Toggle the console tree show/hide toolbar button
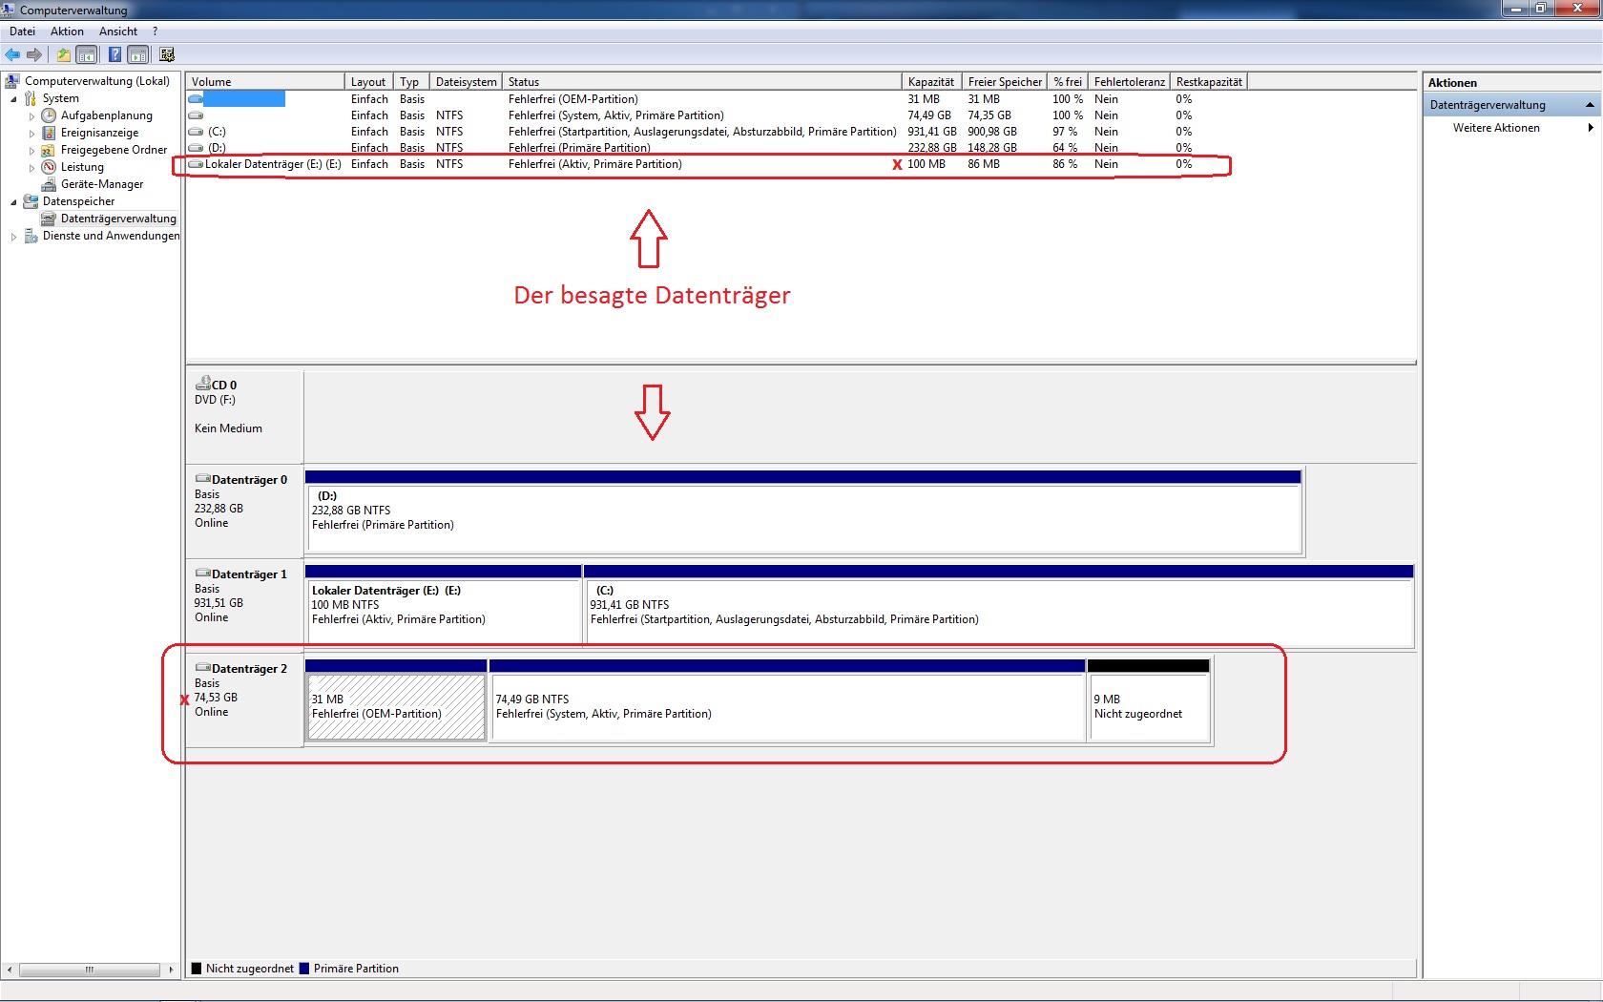This screenshot has height=1002, width=1603. [x=87, y=55]
